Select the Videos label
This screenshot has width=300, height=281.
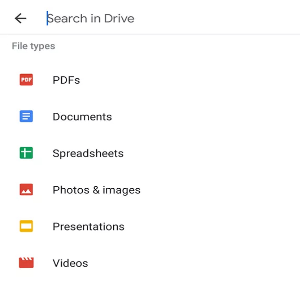tap(70, 263)
